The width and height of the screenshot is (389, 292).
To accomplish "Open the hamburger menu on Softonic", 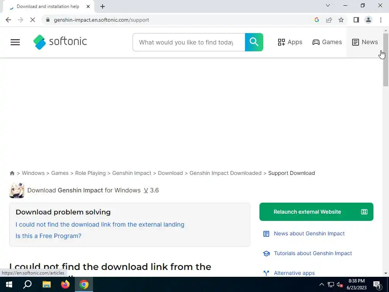I will tap(15, 42).
